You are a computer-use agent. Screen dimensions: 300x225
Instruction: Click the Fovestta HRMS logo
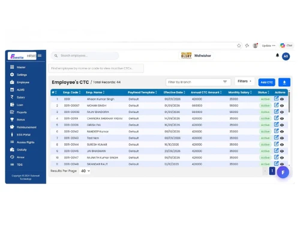click(22, 56)
